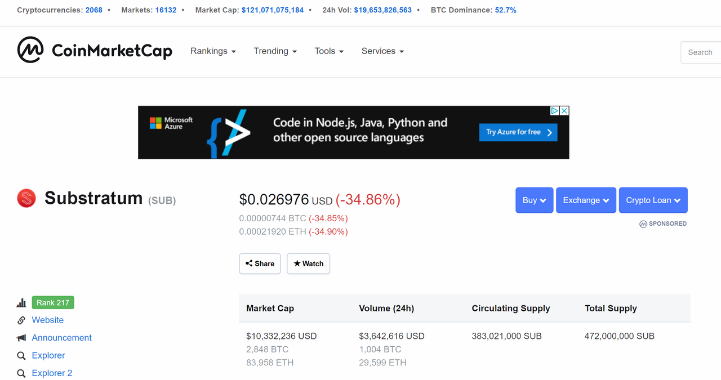The width and height of the screenshot is (721, 380).
Task: Click into the Search field
Action: (x=701, y=52)
